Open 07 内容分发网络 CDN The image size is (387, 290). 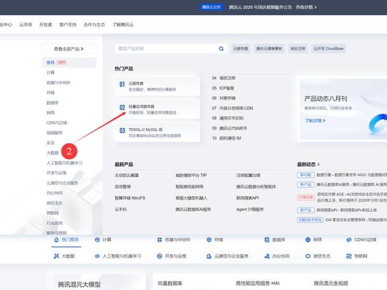[x=233, y=108]
